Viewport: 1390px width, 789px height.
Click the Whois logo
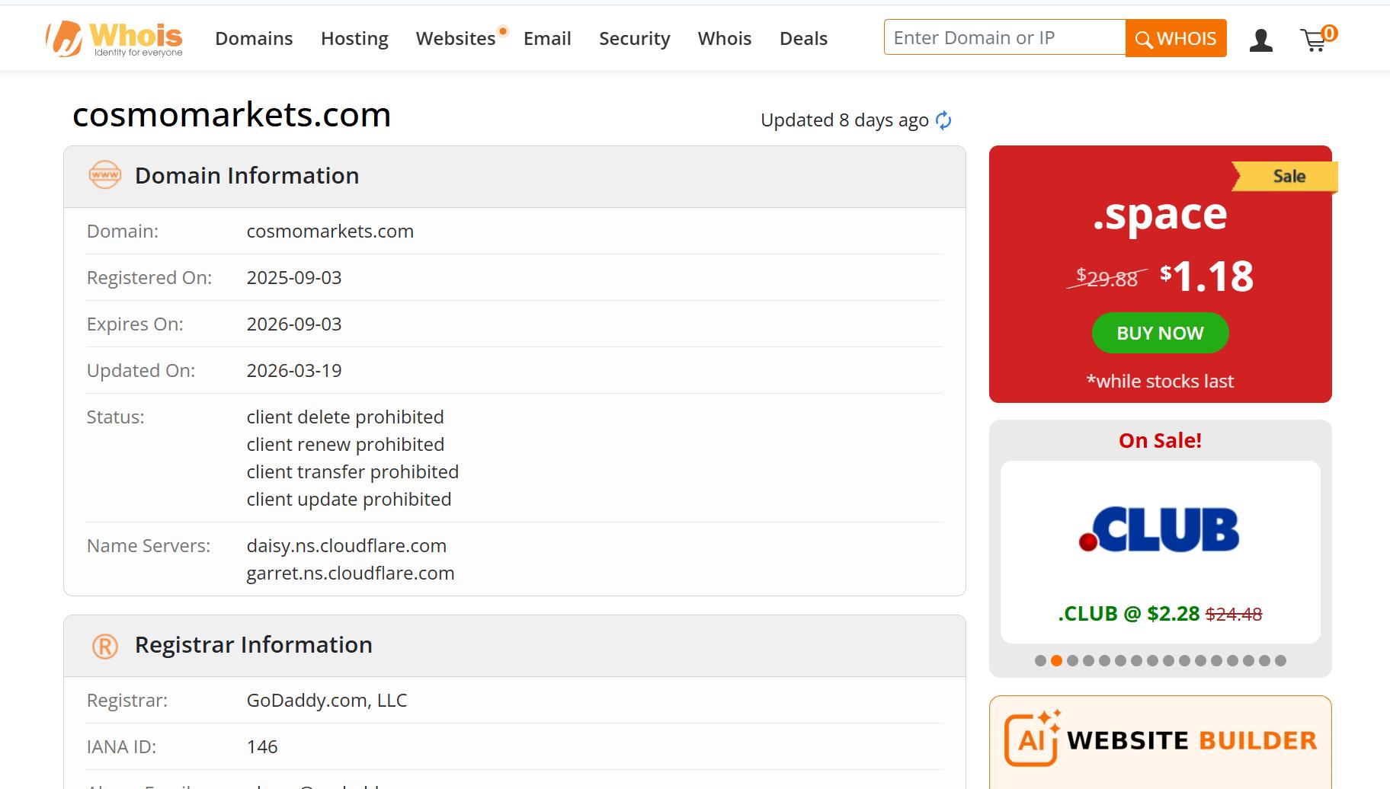click(x=114, y=38)
